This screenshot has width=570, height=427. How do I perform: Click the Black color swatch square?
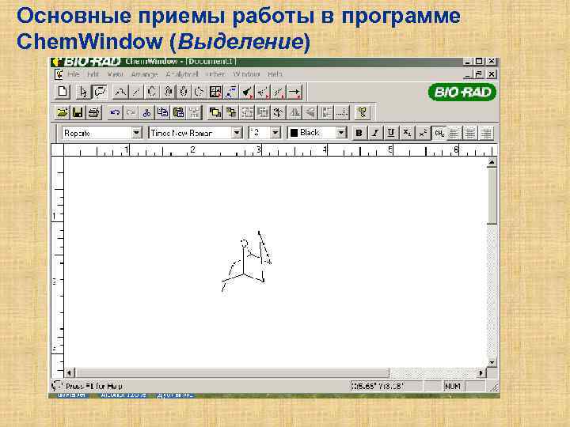(294, 133)
